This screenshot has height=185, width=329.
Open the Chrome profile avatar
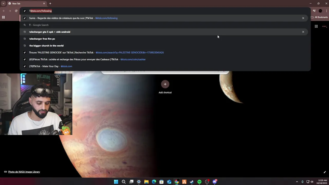point(320,11)
